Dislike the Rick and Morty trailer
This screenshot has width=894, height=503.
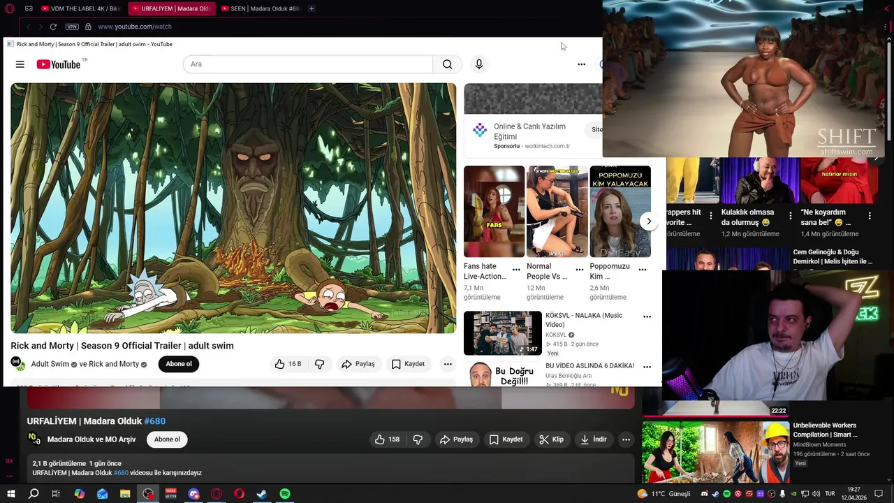[x=319, y=364]
